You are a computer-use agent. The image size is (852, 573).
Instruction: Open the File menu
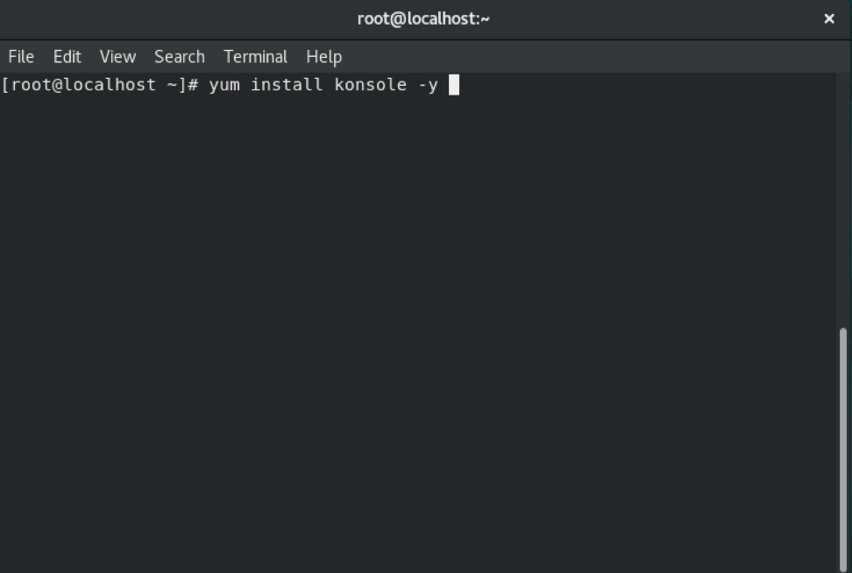21,57
